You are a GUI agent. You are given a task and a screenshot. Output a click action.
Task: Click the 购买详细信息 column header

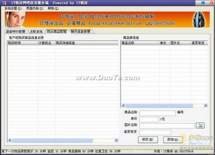[x=87, y=43]
